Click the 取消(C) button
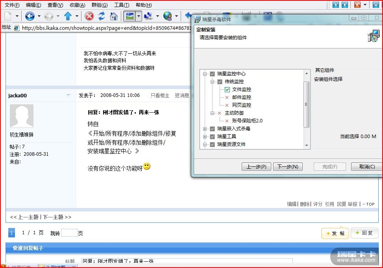This screenshot has width=383, height=268. (367, 167)
